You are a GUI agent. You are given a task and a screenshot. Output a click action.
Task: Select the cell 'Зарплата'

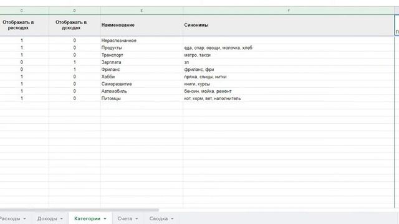142,62
